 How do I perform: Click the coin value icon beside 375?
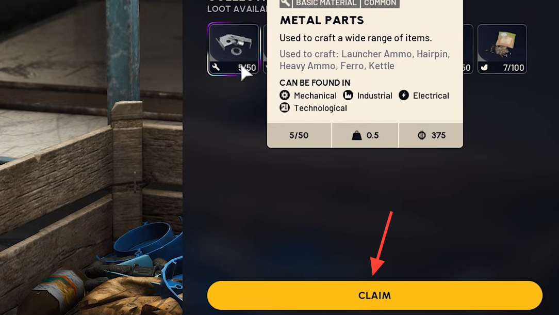422,135
